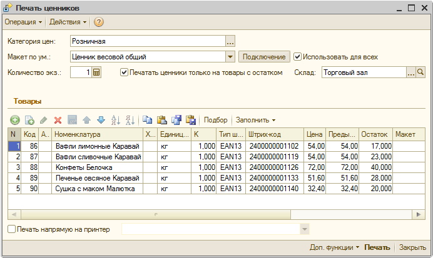Click the Категория цен input field
The image size is (433, 258).
coord(148,41)
